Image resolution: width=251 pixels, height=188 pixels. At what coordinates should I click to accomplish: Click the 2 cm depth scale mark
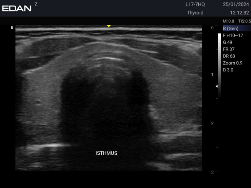tap(212, 123)
